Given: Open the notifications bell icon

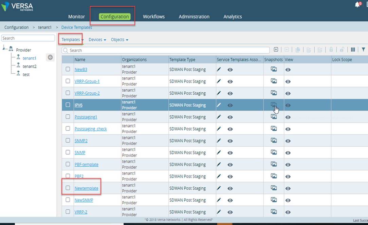Looking at the screenshot, I should [x=357, y=4].
